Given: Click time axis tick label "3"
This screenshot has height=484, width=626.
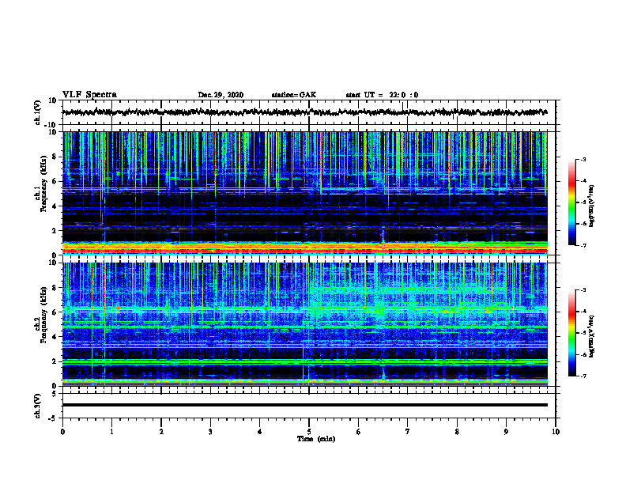Looking at the screenshot, I should pyautogui.click(x=210, y=432).
